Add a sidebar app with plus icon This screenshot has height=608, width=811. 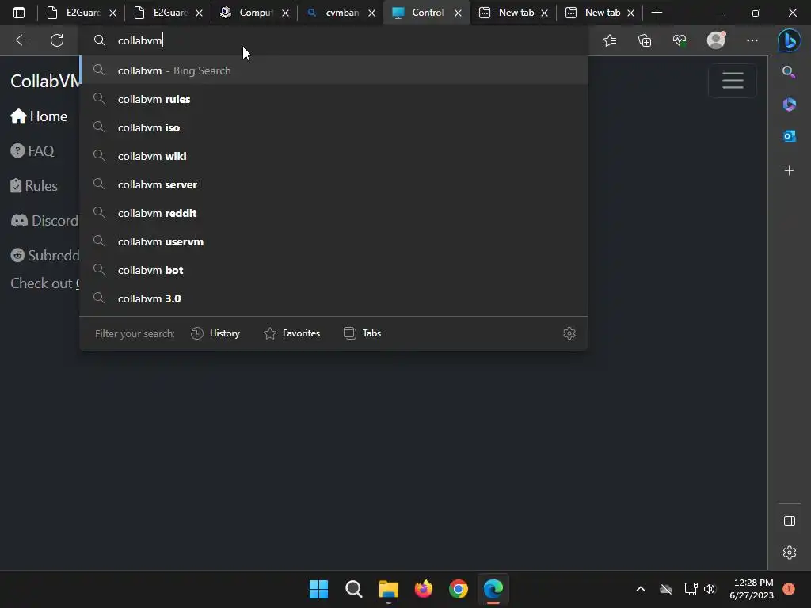click(790, 171)
